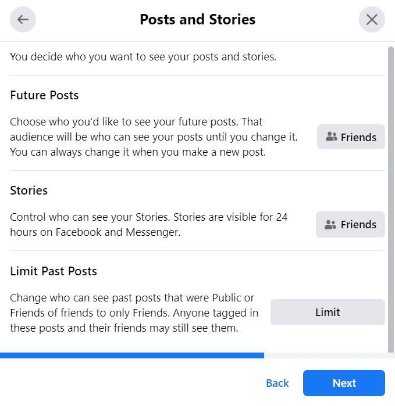Open the Stories audience selector
Image resolution: width=395 pixels, height=406 pixels.
tap(350, 224)
